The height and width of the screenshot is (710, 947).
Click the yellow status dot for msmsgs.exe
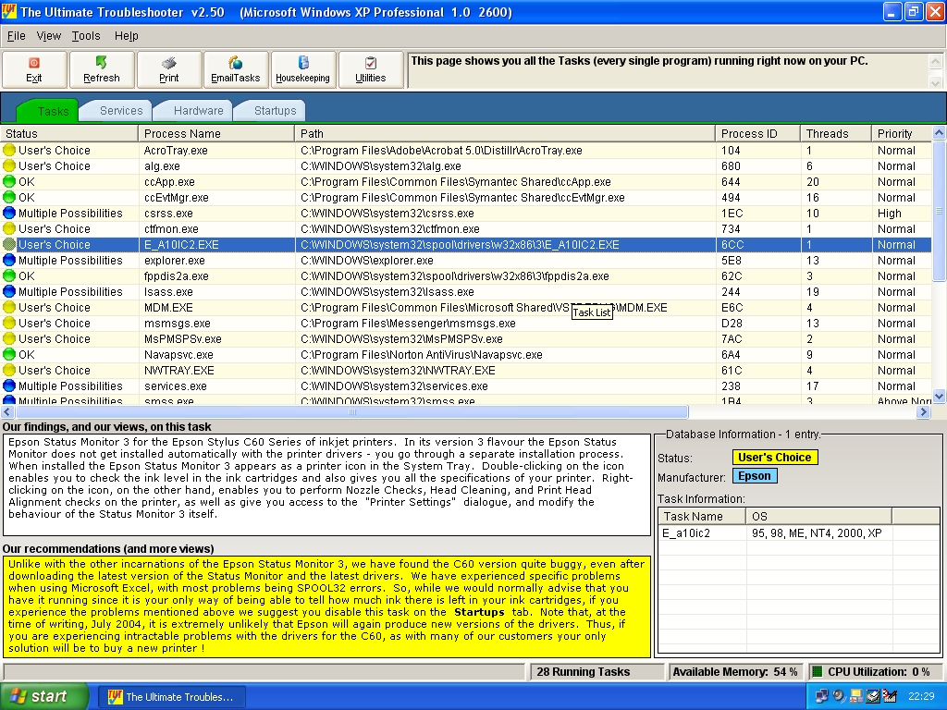tap(9, 323)
